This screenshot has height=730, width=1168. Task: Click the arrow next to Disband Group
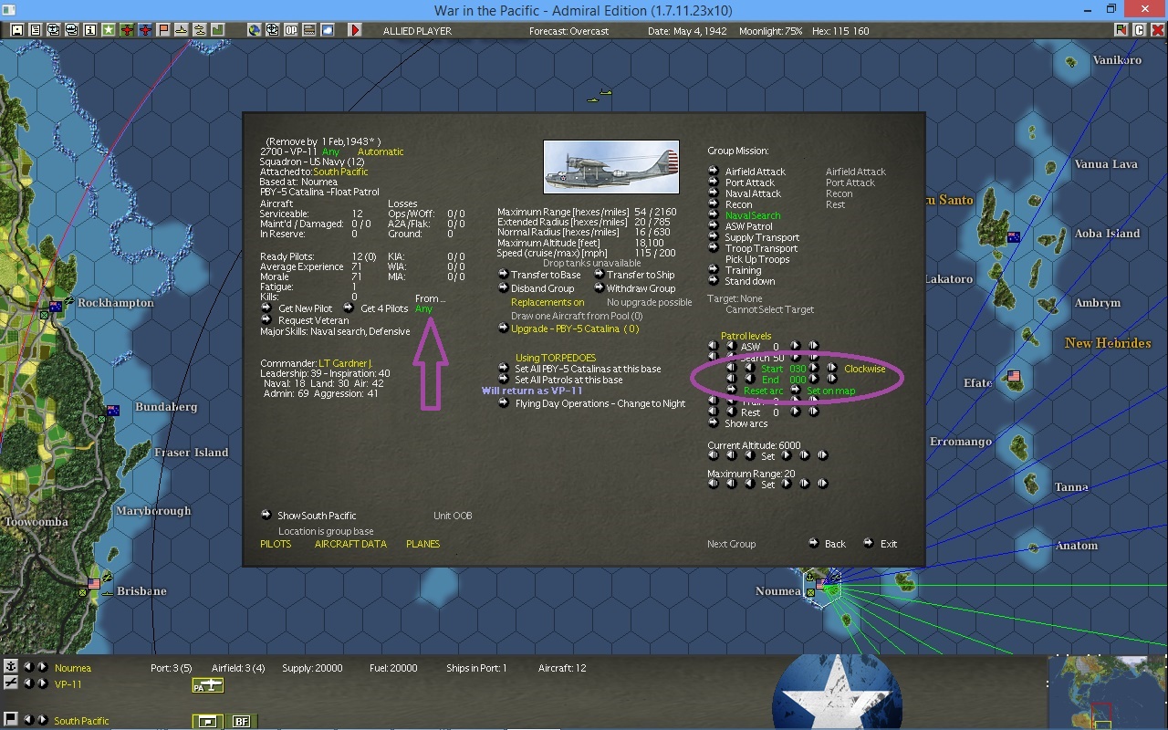coord(503,288)
